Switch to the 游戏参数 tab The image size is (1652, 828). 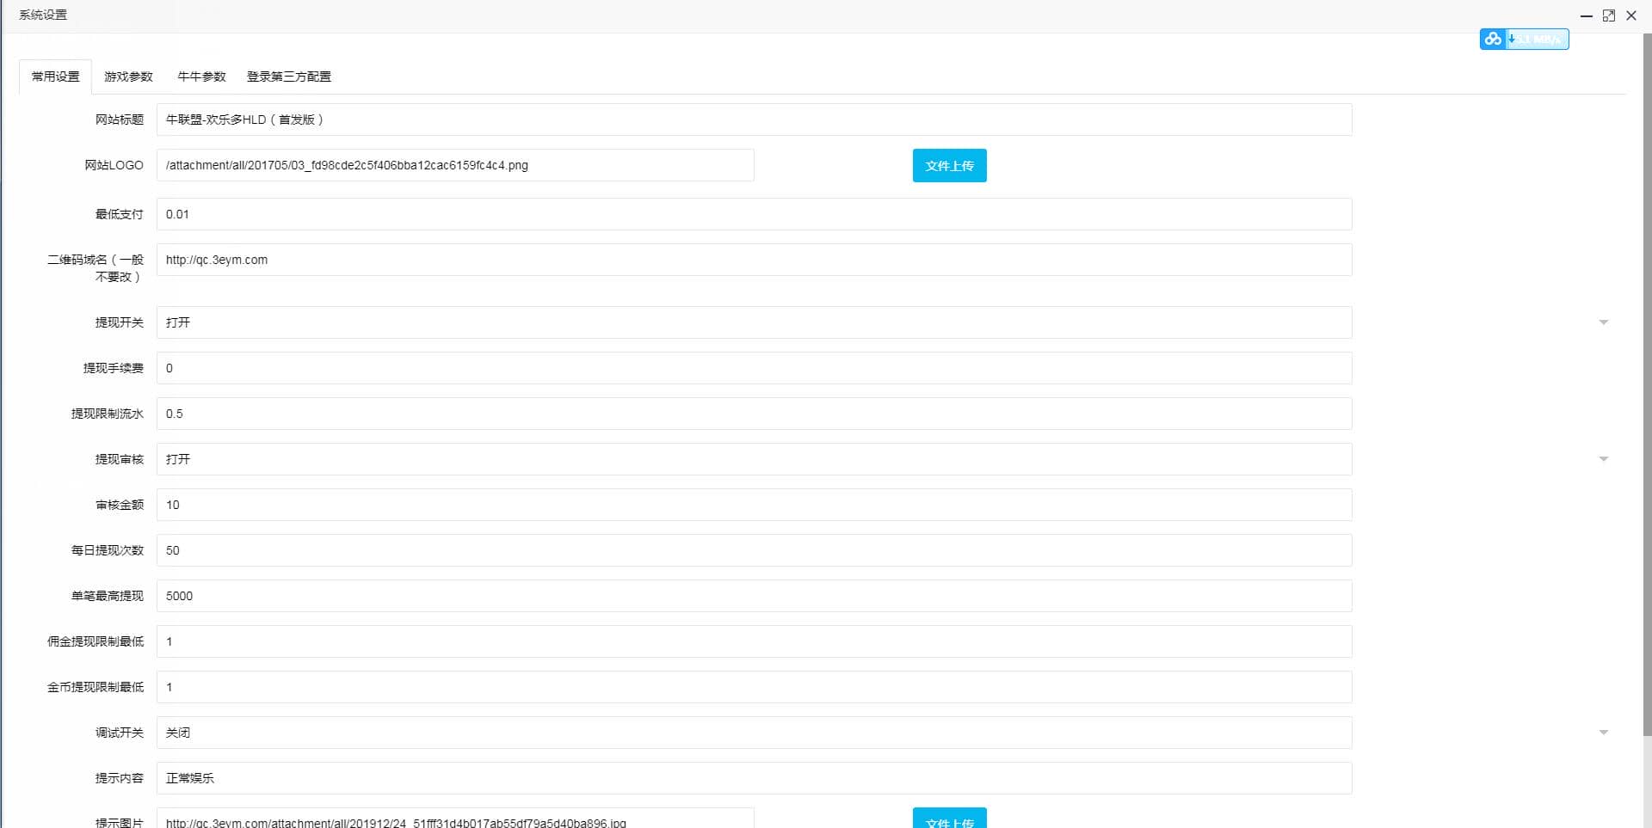tap(128, 77)
